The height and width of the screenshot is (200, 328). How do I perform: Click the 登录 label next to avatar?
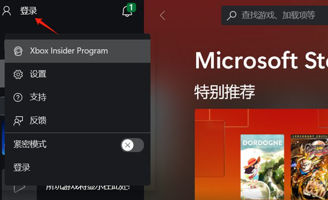coord(28,10)
